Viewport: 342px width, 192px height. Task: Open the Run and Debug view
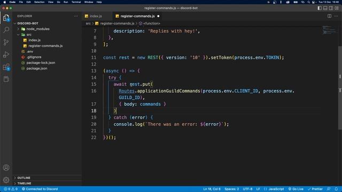pos(6,54)
